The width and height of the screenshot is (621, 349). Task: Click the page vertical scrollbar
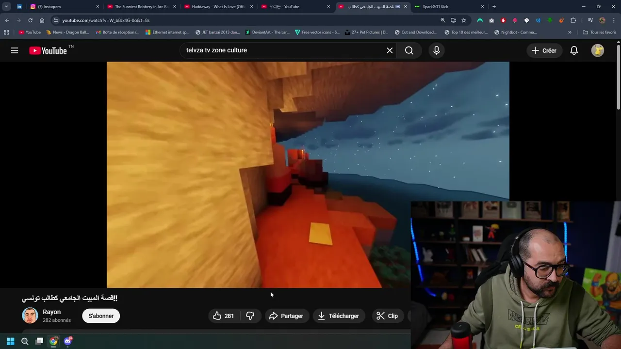(619, 78)
